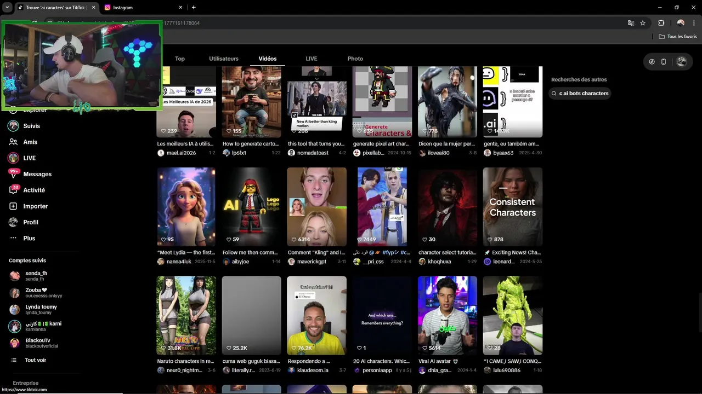Click the TikTok coins icon
The image size is (702, 394).
coord(652,62)
